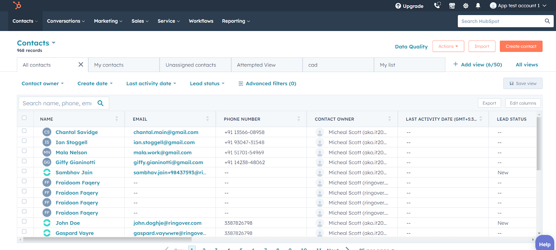Click the account avatar icon

[x=493, y=6]
